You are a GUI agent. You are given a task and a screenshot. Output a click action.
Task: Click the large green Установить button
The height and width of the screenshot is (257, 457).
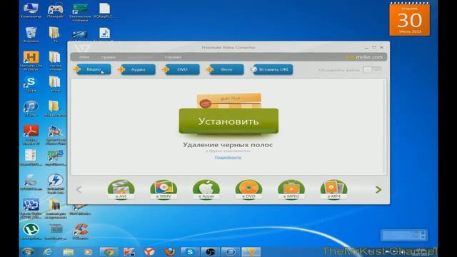(x=228, y=121)
